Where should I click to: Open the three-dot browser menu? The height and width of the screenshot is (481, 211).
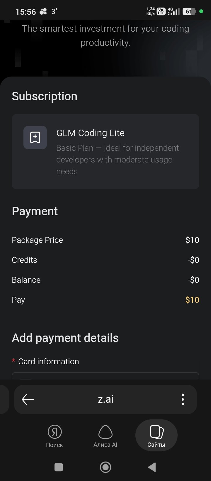click(183, 399)
